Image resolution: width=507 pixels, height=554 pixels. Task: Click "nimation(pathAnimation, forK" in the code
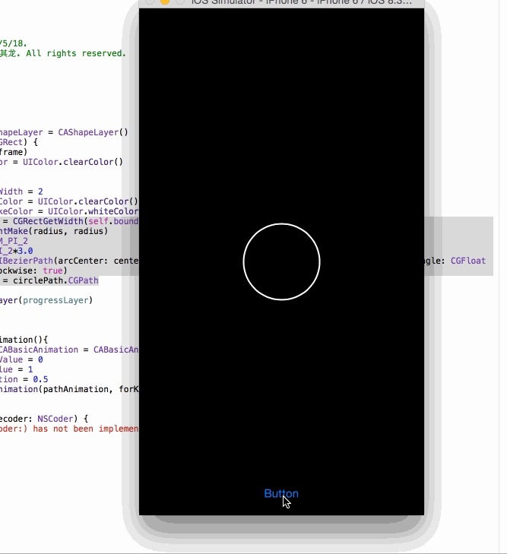pyautogui.click(x=69, y=390)
